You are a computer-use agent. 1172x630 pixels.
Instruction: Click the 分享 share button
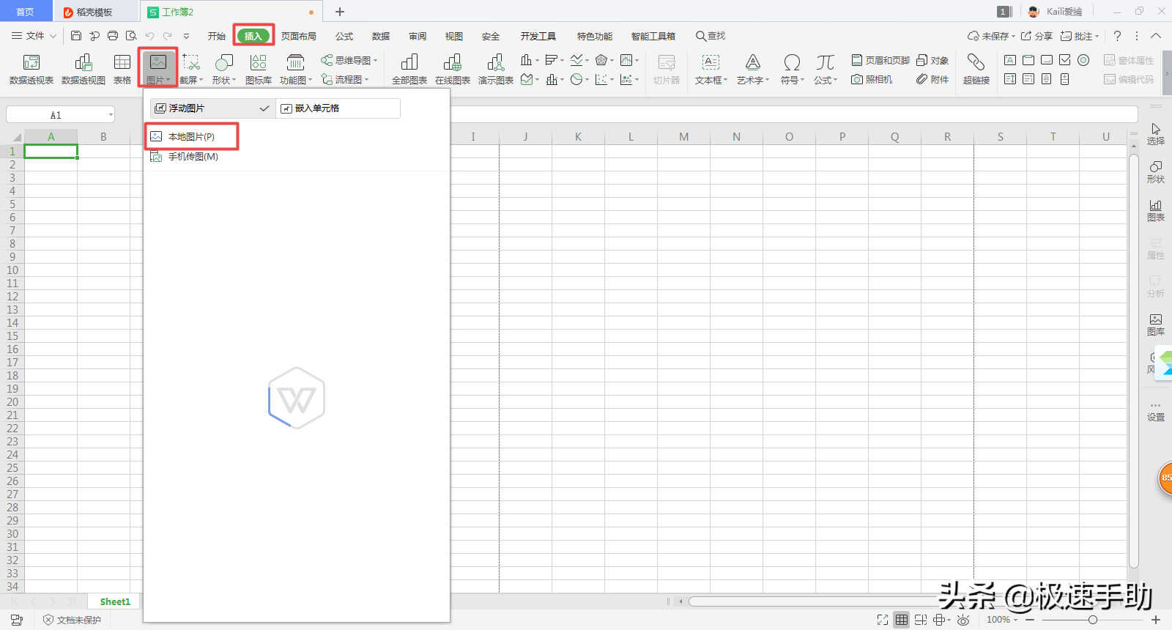point(1036,36)
